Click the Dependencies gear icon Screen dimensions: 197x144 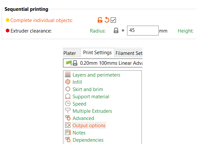[x=68, y=140]
